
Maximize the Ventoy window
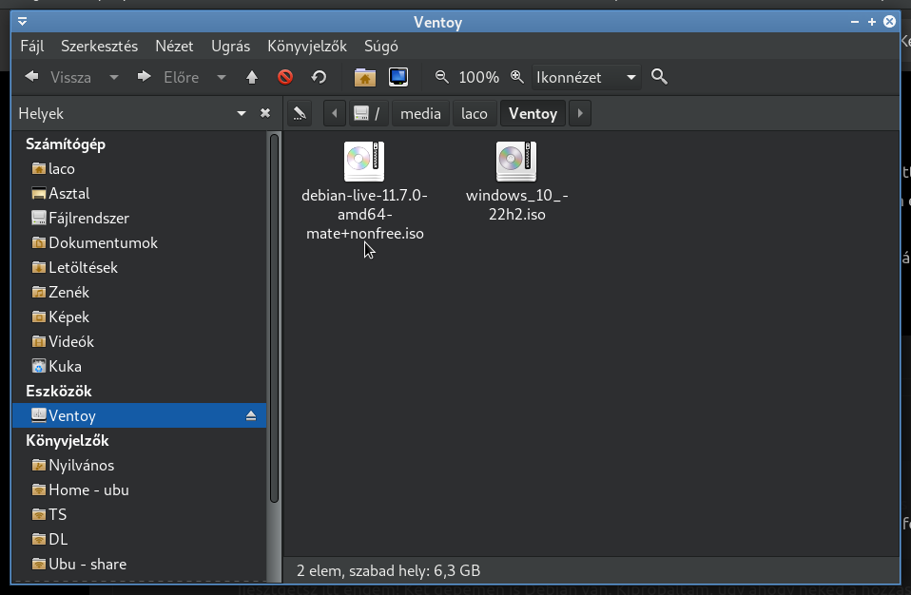point(871,22)
